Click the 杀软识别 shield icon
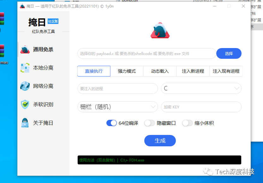 point(25,104)
